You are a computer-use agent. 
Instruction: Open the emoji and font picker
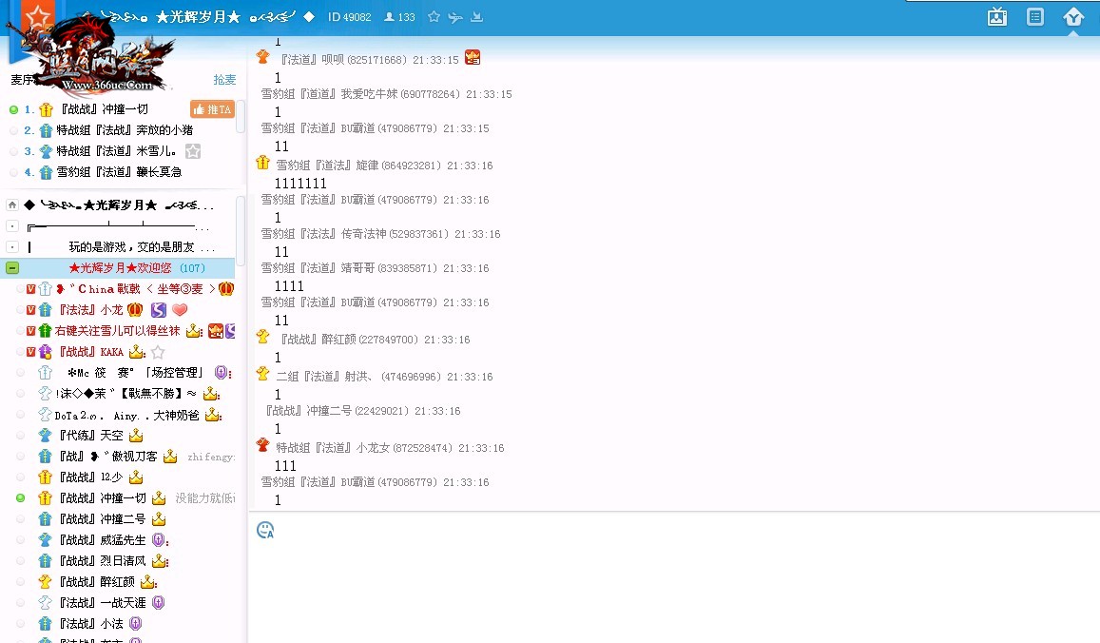pos(265,530)
